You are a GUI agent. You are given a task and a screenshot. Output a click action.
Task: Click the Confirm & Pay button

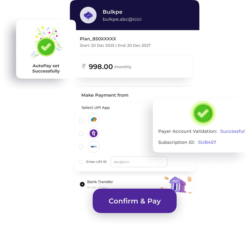coord(135,201)
